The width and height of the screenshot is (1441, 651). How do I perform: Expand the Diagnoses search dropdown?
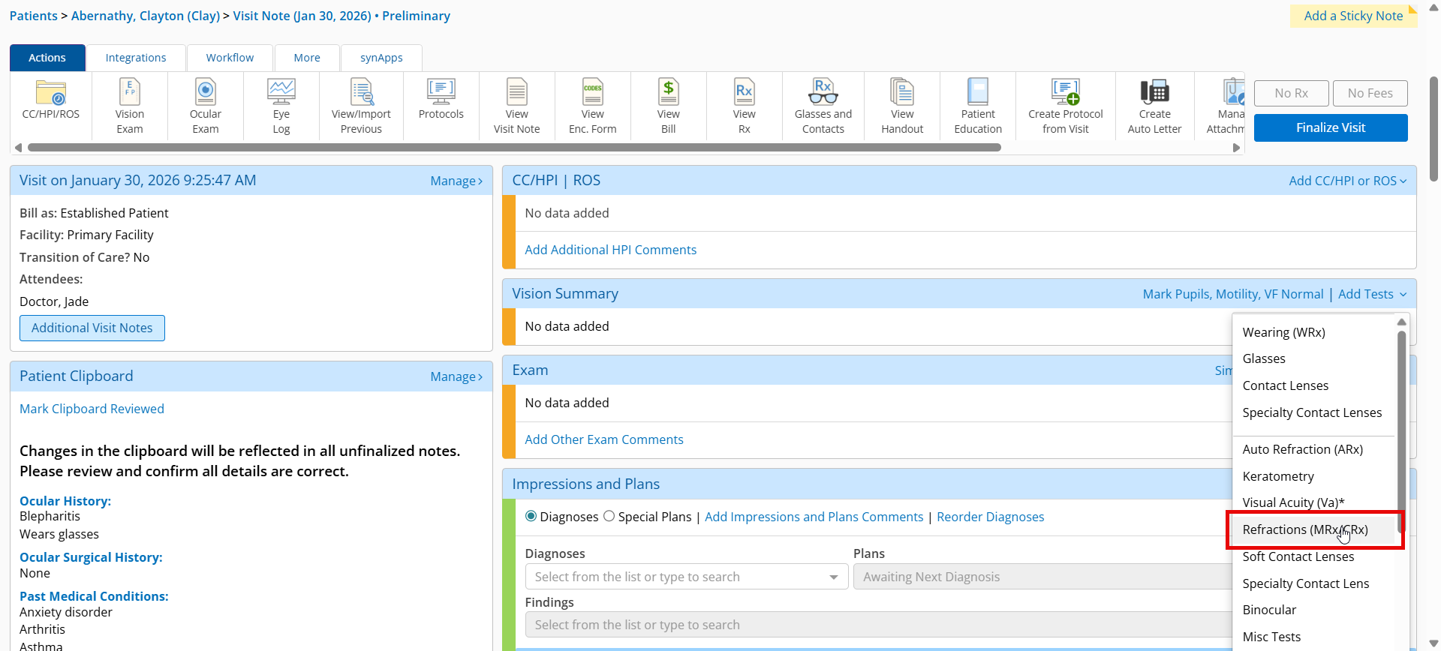tap(833, 577)
